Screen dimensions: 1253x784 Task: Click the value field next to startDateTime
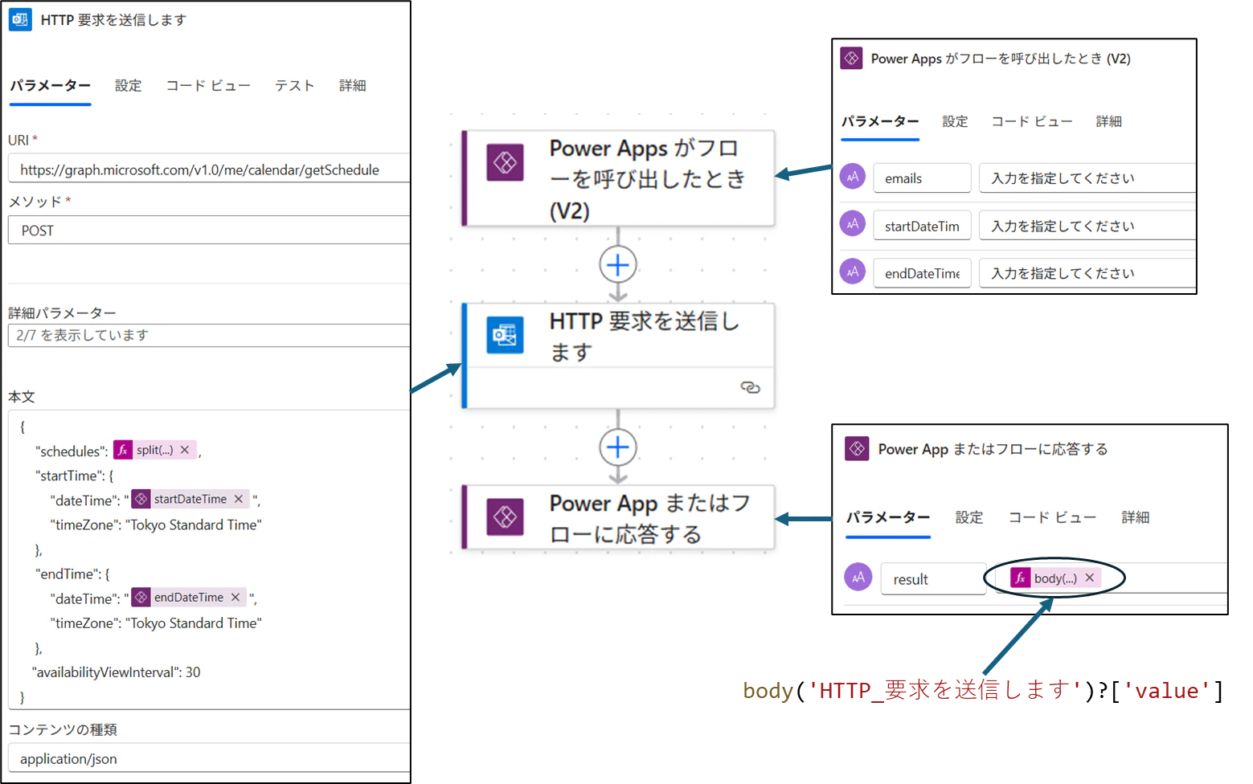pos(1087,226)
